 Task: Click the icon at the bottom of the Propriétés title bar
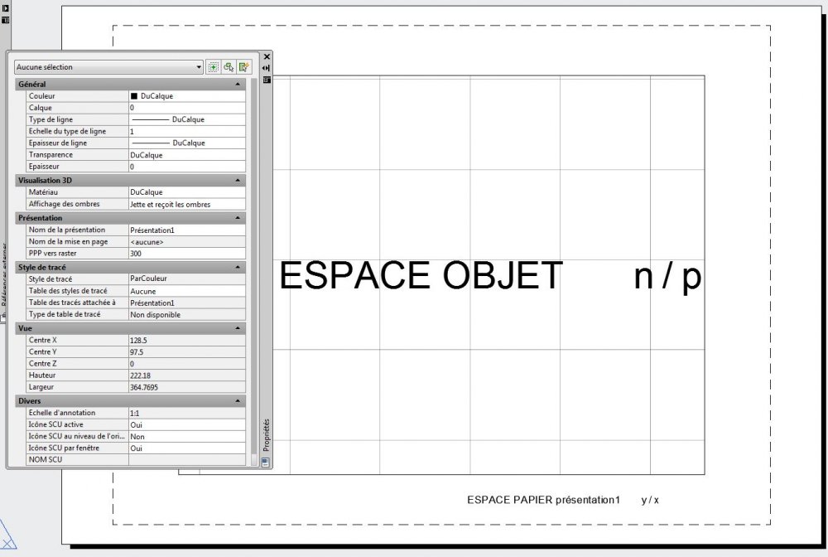tap(266, 463)
